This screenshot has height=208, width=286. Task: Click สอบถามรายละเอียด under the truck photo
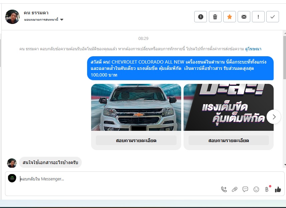136,140
